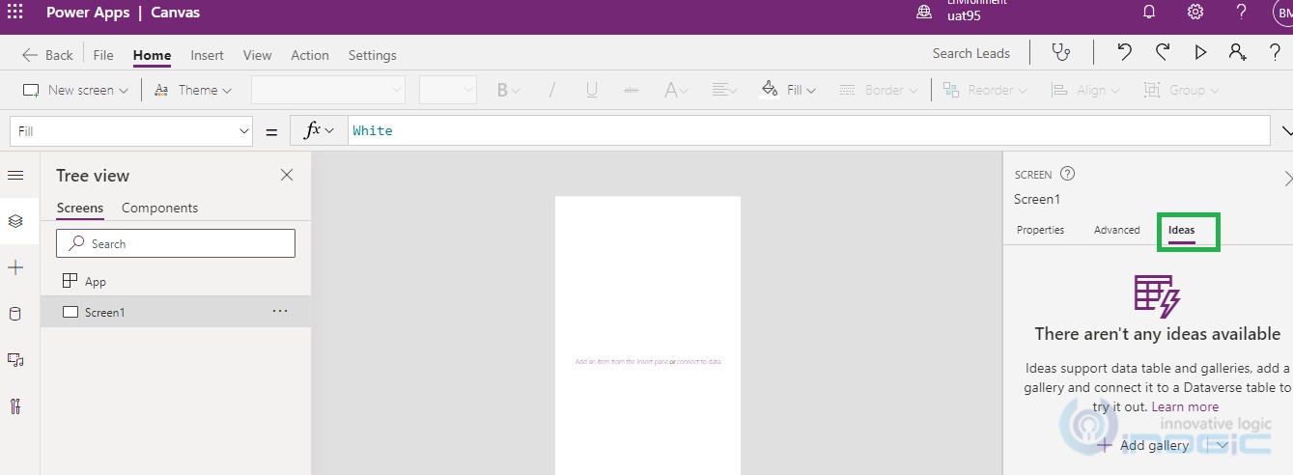Open the Fill color dropdown
Screen dimensions: 1293x475
pyautogui.click(x=789, y=90)
